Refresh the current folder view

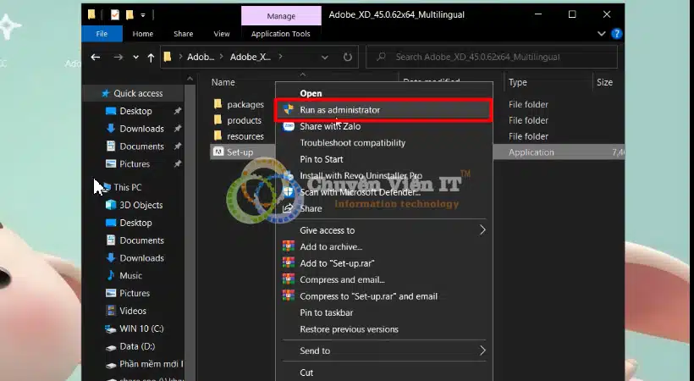348,58
